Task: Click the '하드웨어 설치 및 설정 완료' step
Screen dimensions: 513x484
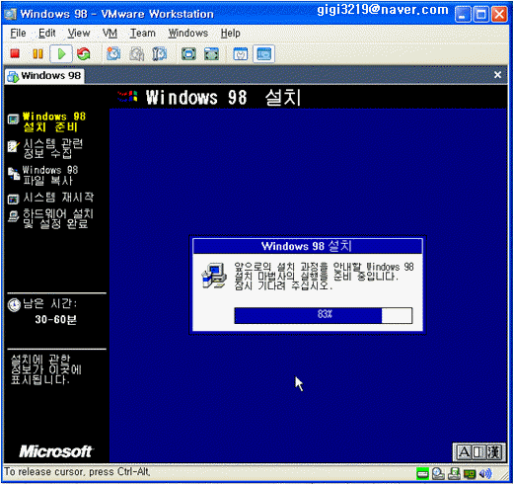Action: 58,218
